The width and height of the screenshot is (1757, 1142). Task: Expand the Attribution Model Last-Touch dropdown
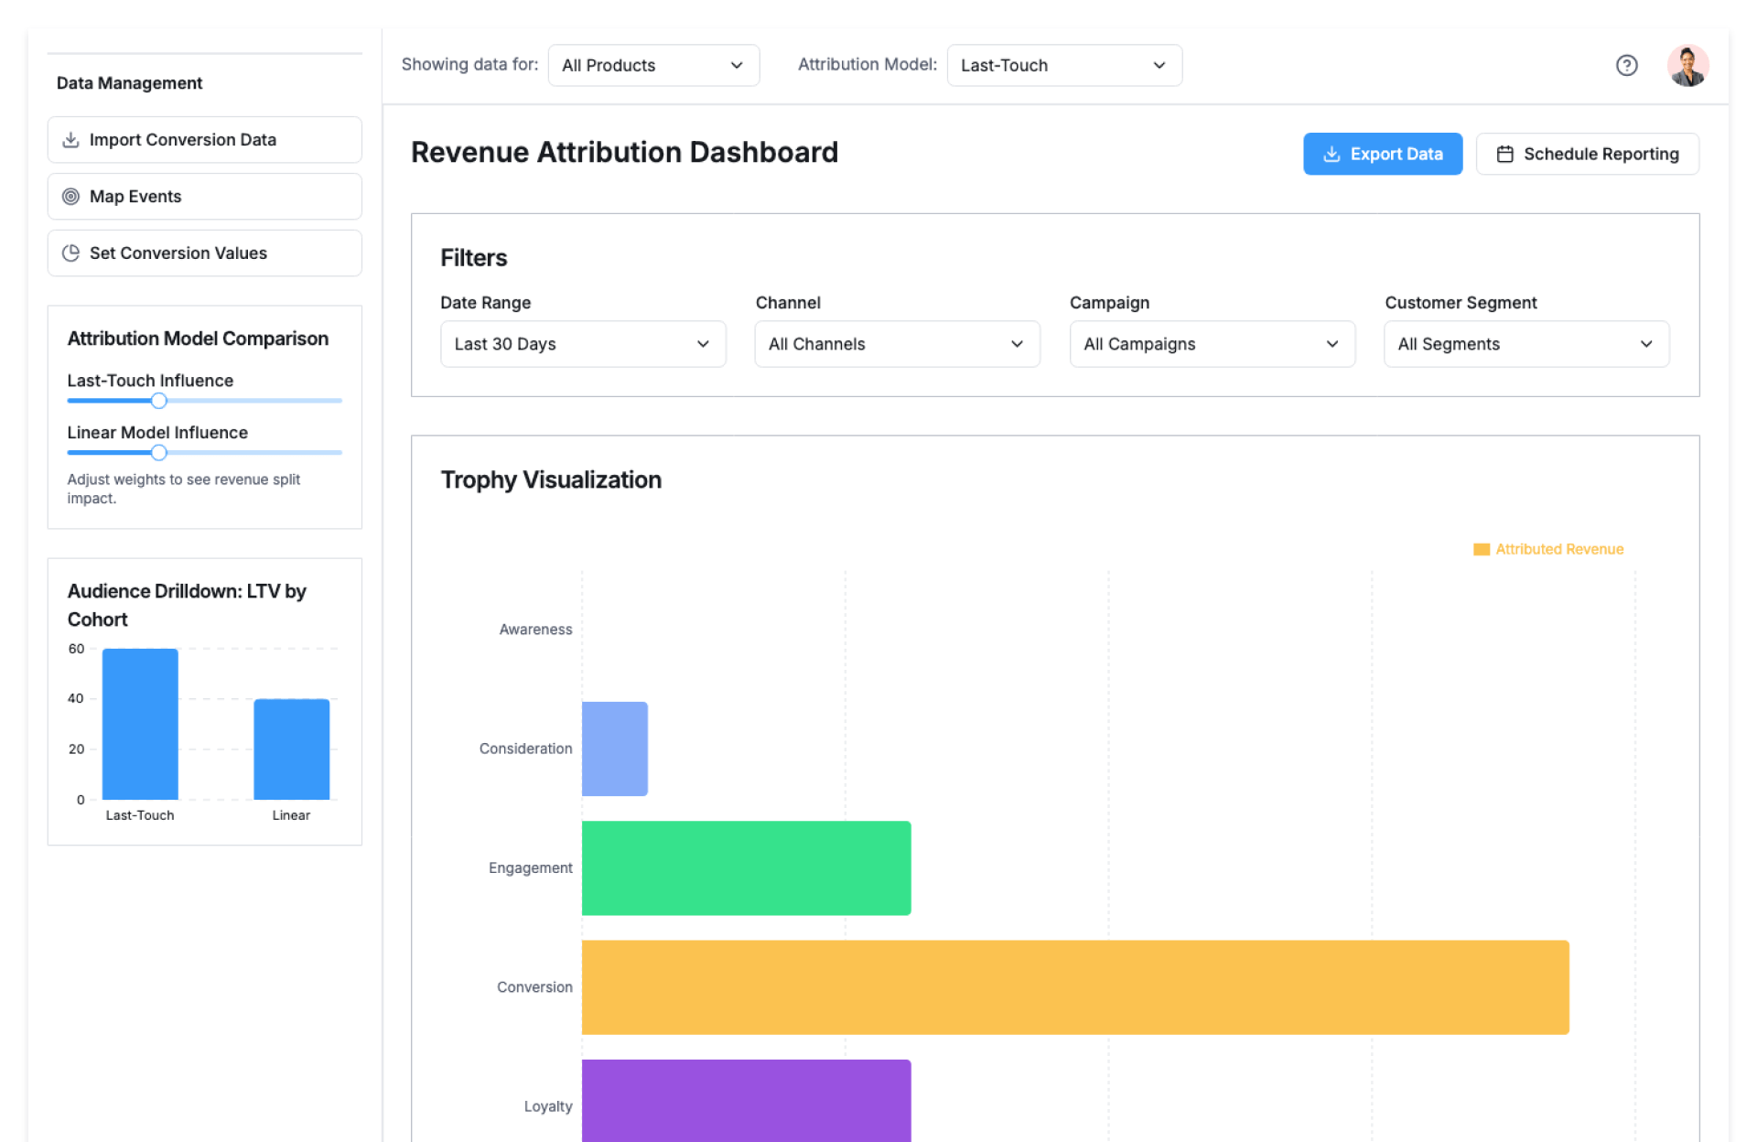point(1063,65)
